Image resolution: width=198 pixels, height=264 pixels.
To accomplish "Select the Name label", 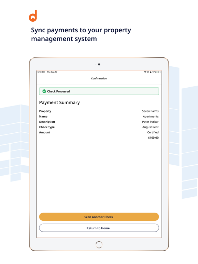I will (x=43, y=116).
